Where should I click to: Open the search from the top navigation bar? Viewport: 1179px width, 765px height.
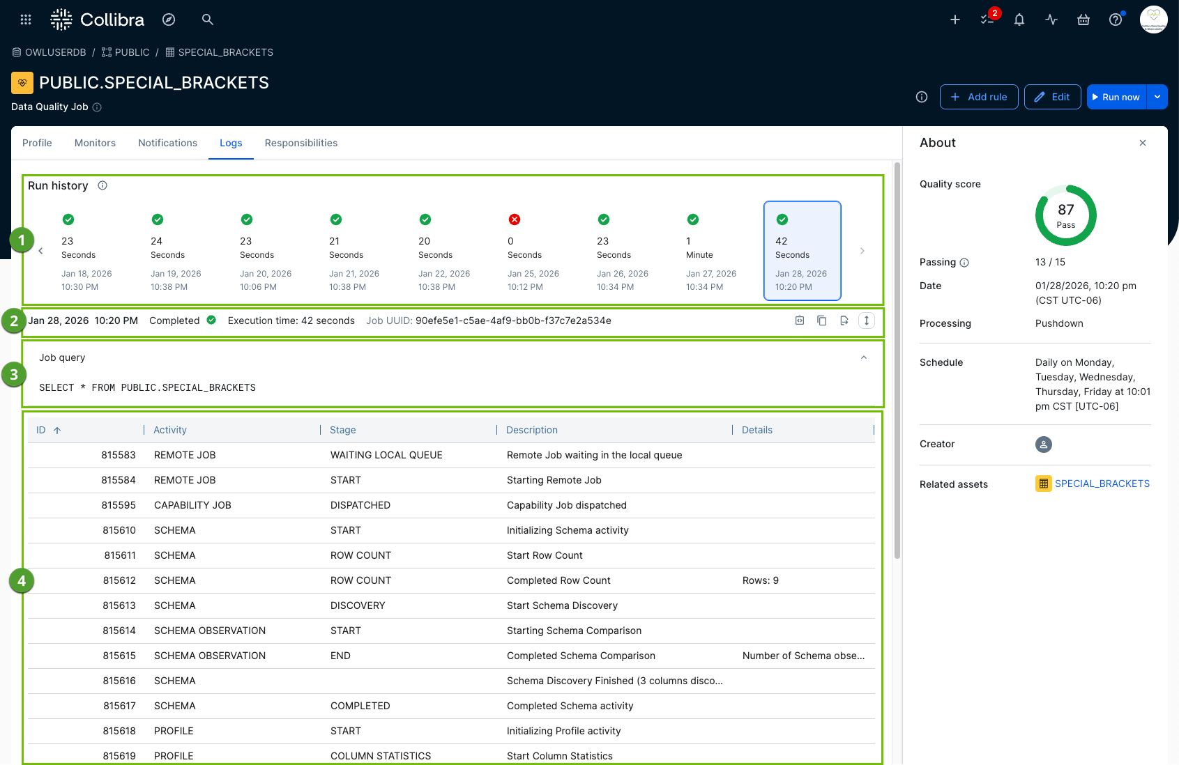[x=207, y=20]
